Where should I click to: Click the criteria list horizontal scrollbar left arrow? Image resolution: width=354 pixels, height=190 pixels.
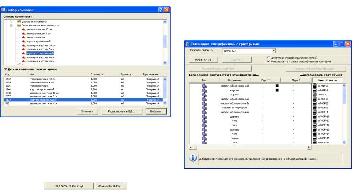click(191, 147)
